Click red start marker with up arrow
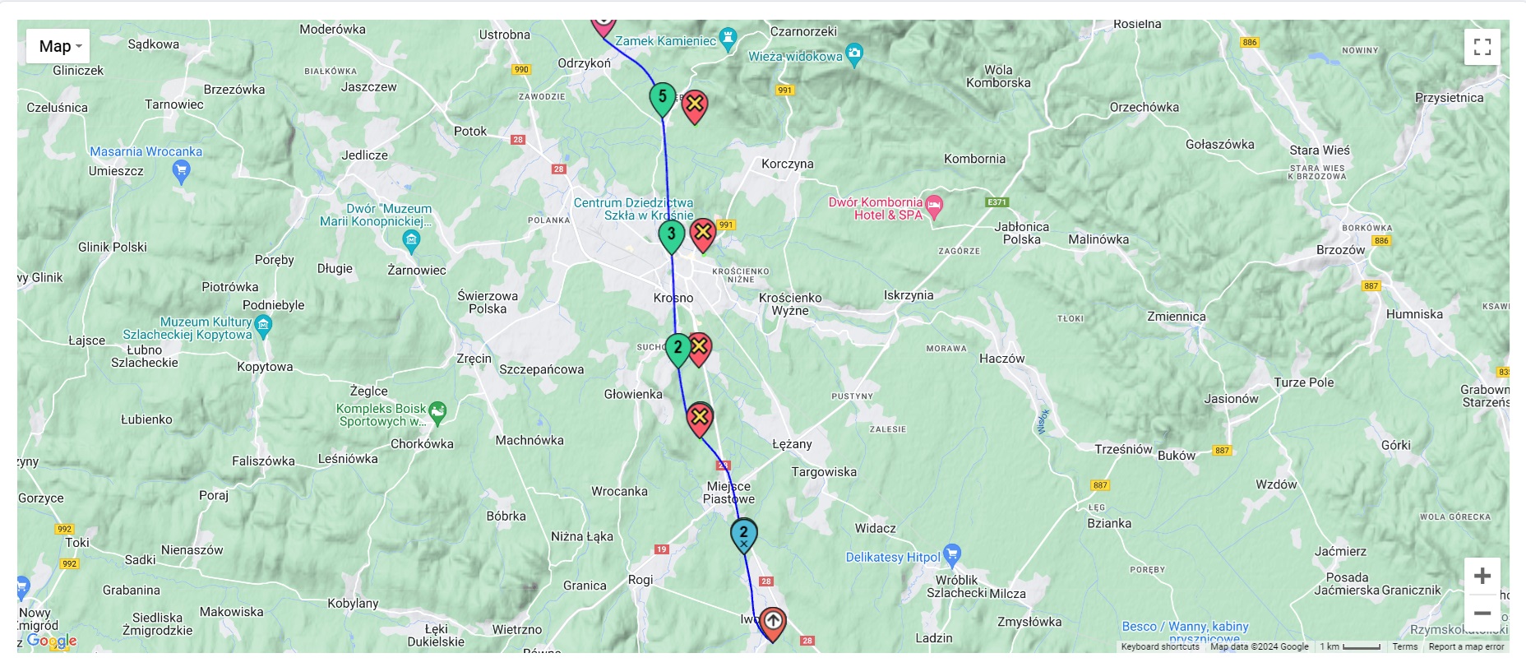Image resolution: width=1526 pixels, height=667 pixels. [x=773, y=622]
